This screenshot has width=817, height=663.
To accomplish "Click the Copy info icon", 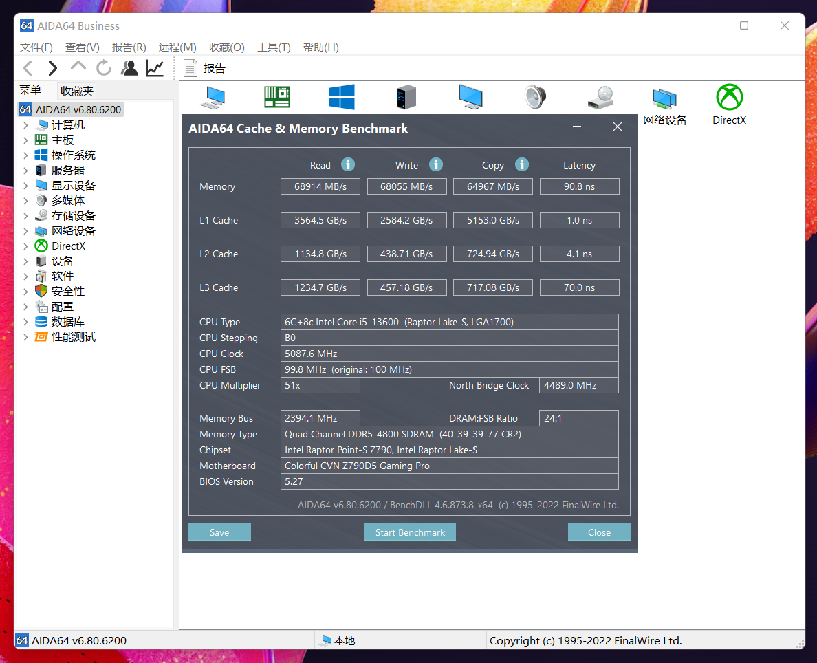I will click(522, 164).
